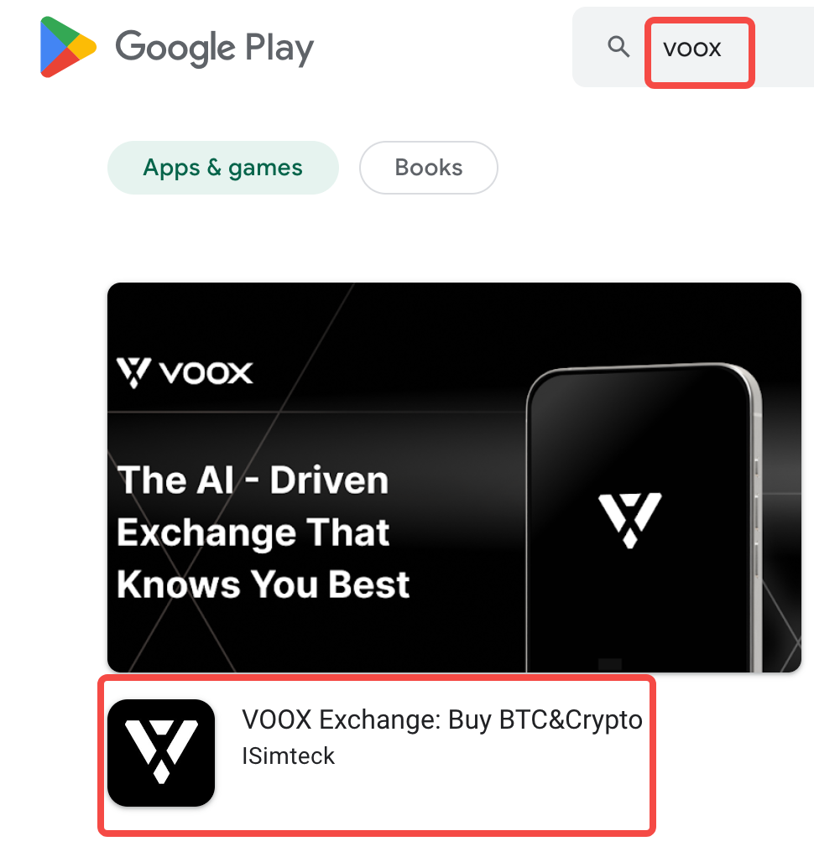Click the ISimteck developer name

288,756
